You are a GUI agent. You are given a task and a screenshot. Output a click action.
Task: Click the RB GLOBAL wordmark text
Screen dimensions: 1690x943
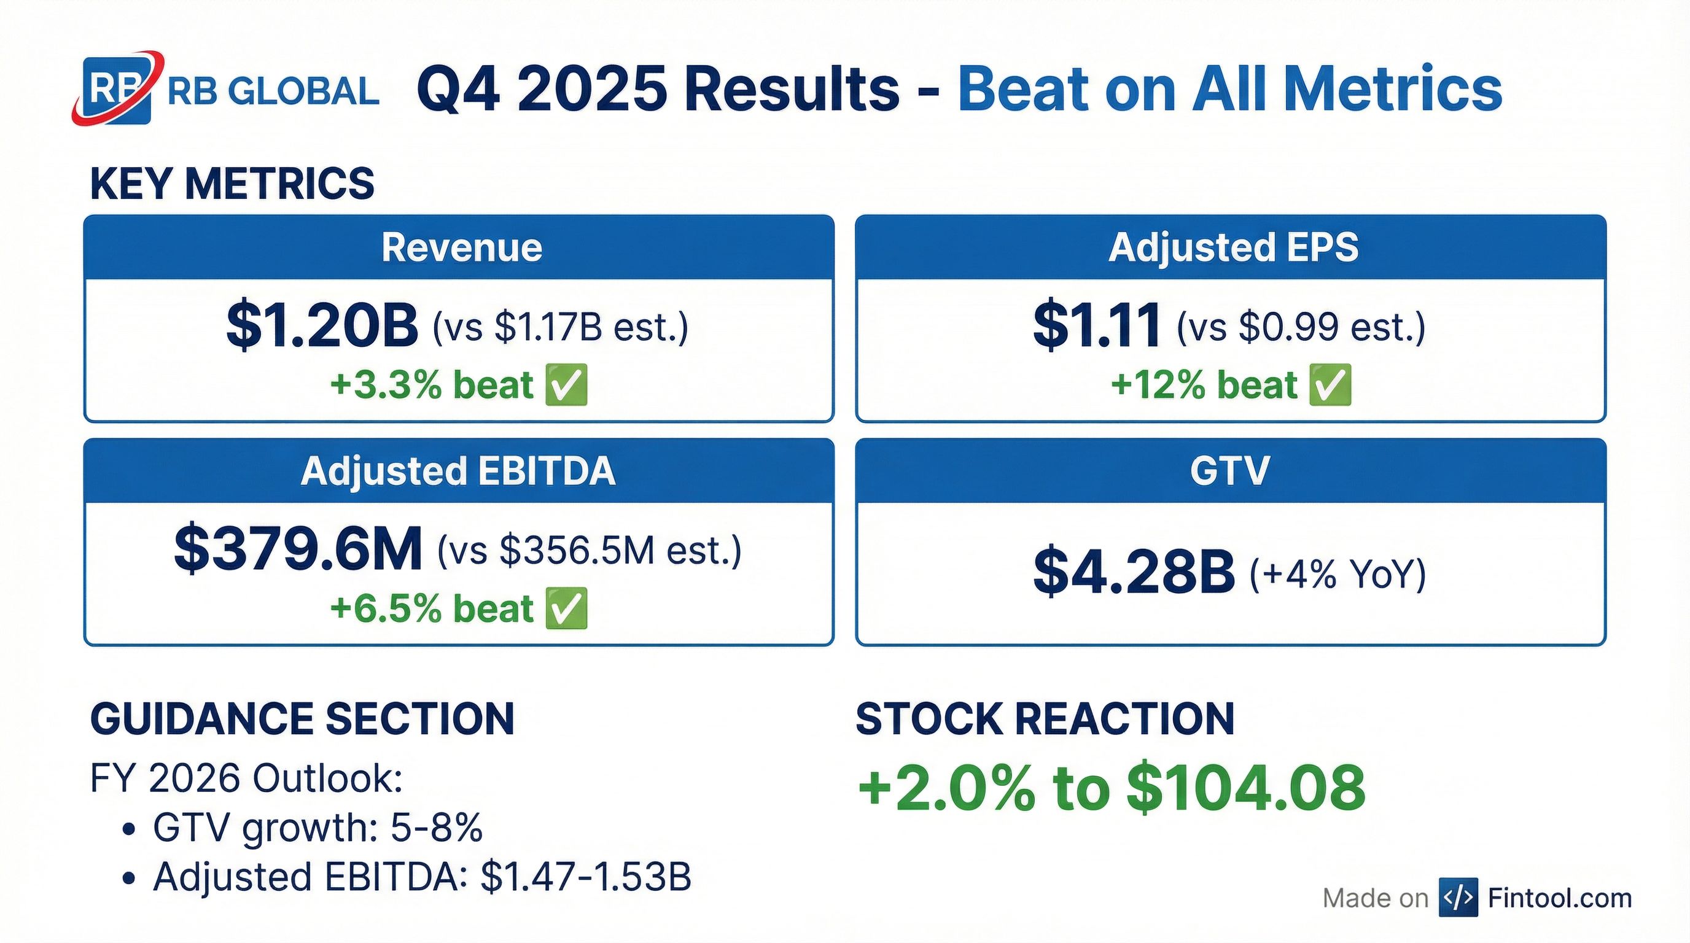coord(273,92)
